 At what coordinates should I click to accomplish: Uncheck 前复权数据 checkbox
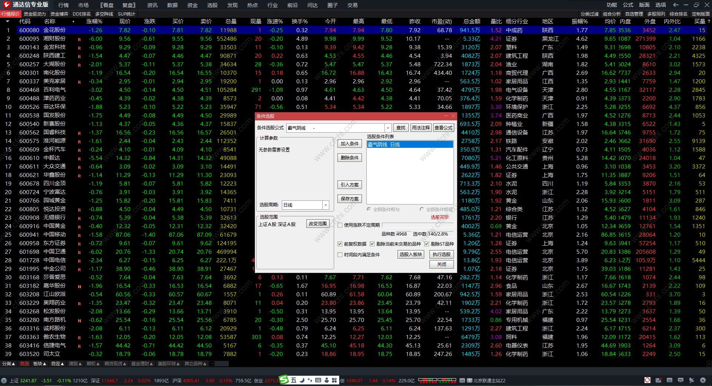tap(340, 244)
